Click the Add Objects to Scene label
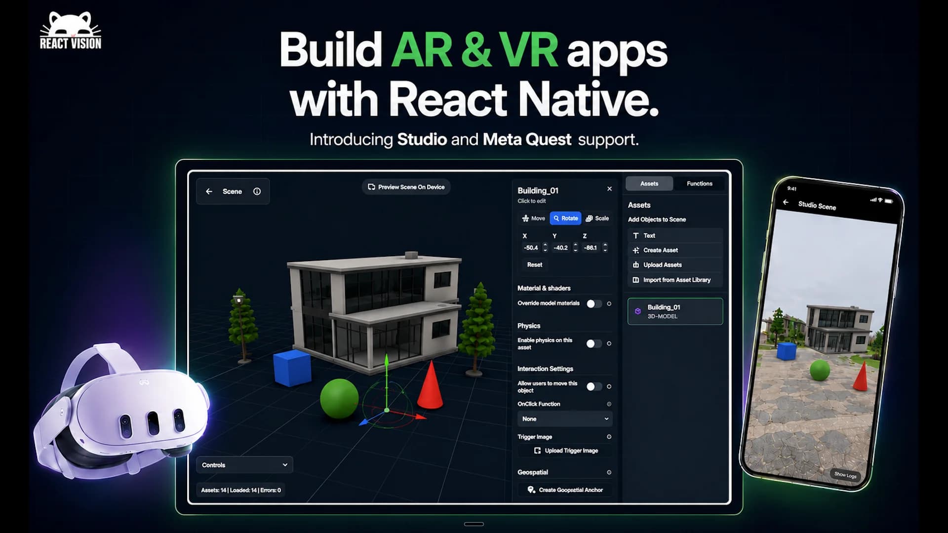The height and width of the screenshot is (533, 948). point(657,220)
